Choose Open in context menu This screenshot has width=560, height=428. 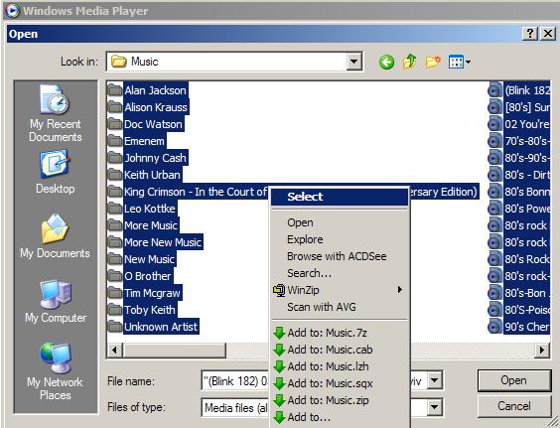(340, 222)
